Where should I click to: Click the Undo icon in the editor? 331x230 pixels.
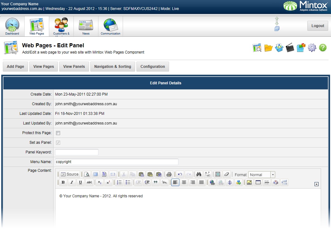pyautogui.click(x=180, y=174)
